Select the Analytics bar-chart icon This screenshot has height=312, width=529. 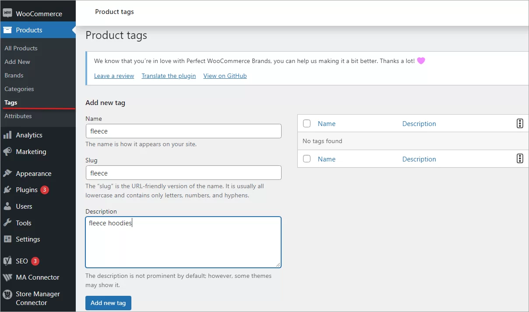[8, 135]
